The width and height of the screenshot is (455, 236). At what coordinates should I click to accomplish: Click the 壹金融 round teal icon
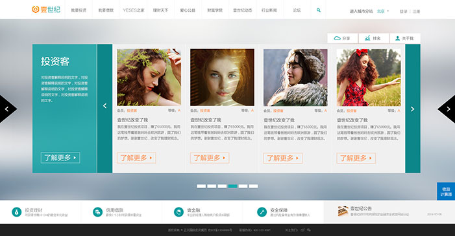pyautogui.click(x=178, y=212)
